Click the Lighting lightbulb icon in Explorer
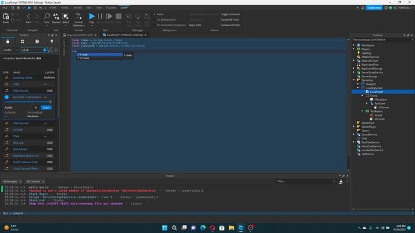Image resolution: width=415 pixels, height=233 pixels. (359, 53)
